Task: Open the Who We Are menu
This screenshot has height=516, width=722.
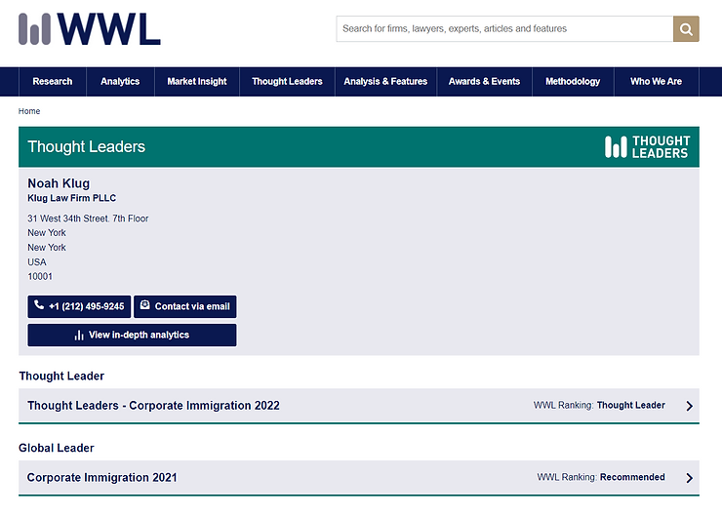Action: (x=657, y=82)
